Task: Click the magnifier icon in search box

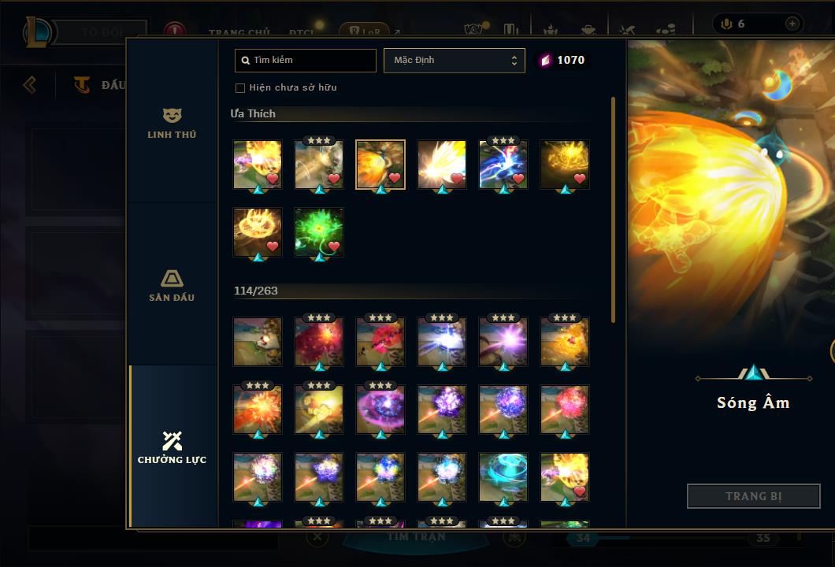Action: [x=246, y=61]
